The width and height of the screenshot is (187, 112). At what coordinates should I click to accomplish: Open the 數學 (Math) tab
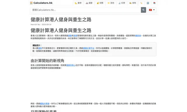[78, 3]
